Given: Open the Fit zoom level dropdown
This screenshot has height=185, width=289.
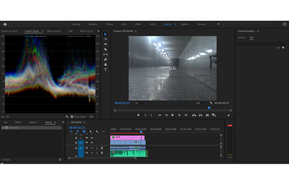Looking at the screenshot, I should (x=140, y=103).
